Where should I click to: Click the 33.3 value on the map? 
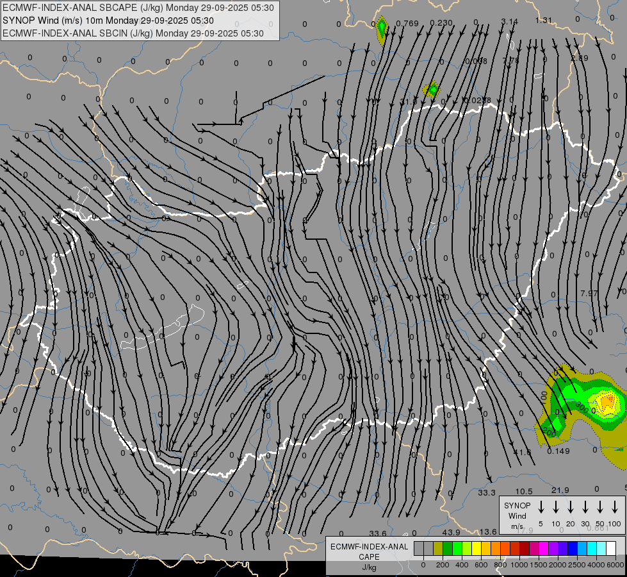(x=487, y=492)
